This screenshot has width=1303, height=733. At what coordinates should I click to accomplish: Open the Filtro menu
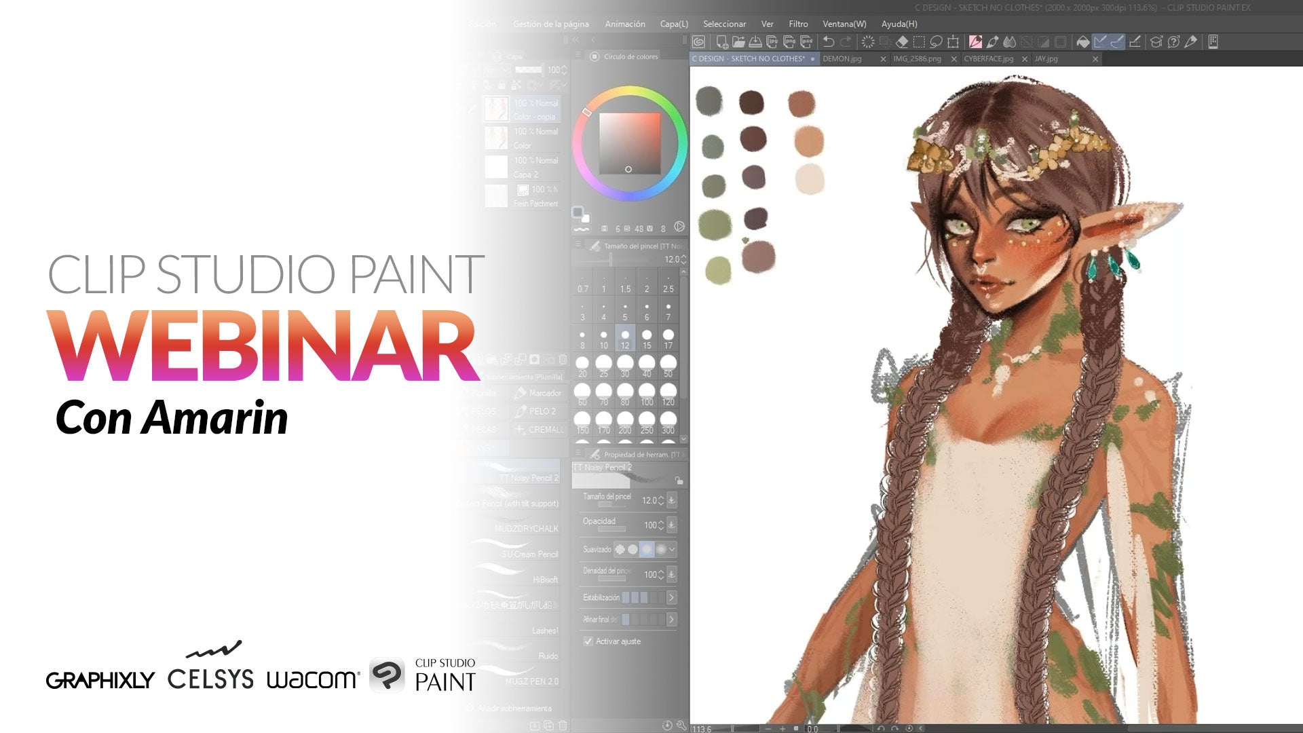[x=798, y=24]
